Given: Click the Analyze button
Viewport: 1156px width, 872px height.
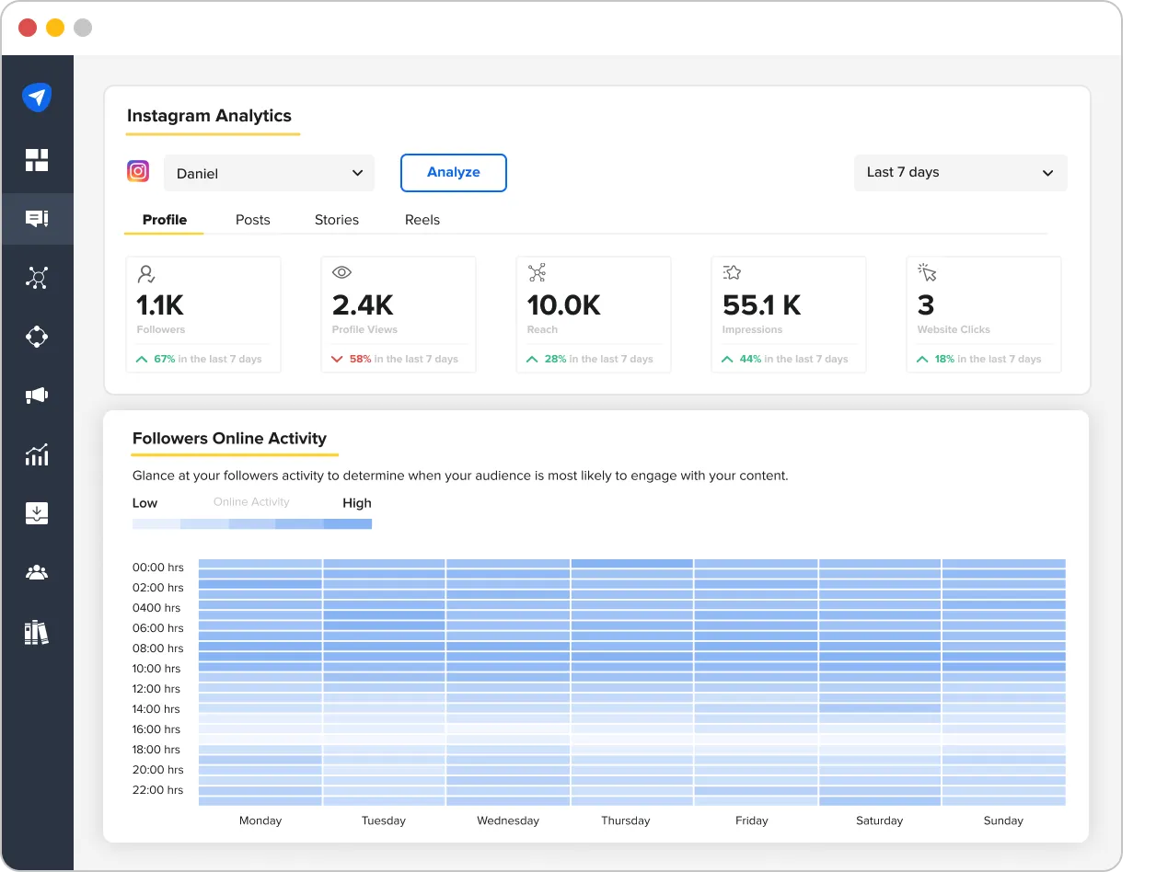Looking at the screenshot, I should point(453,172).
